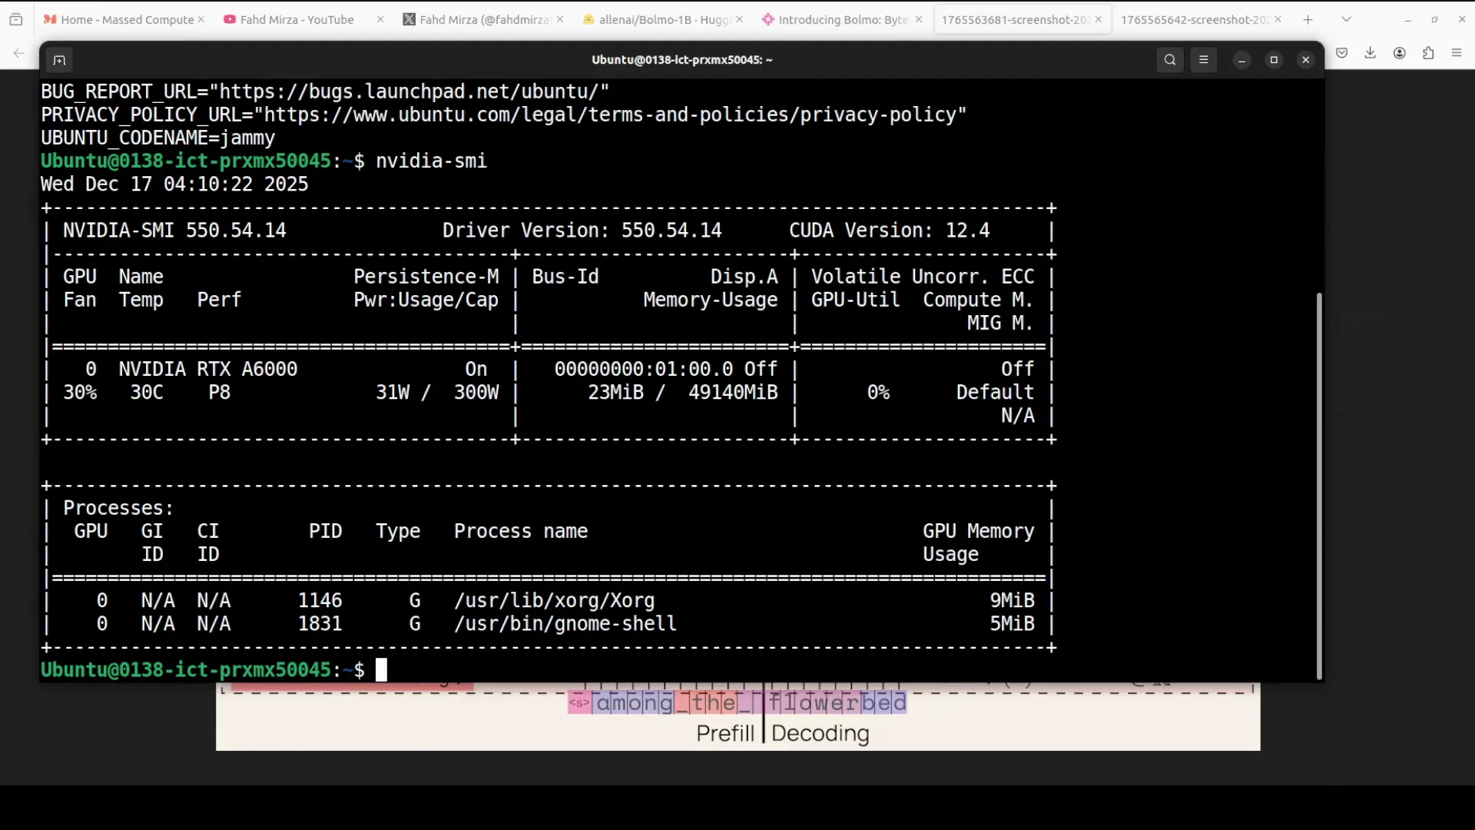Open a new browser tab with the plus button
This screenshot has height=830, width=1475.
[x=1308, y=19]
